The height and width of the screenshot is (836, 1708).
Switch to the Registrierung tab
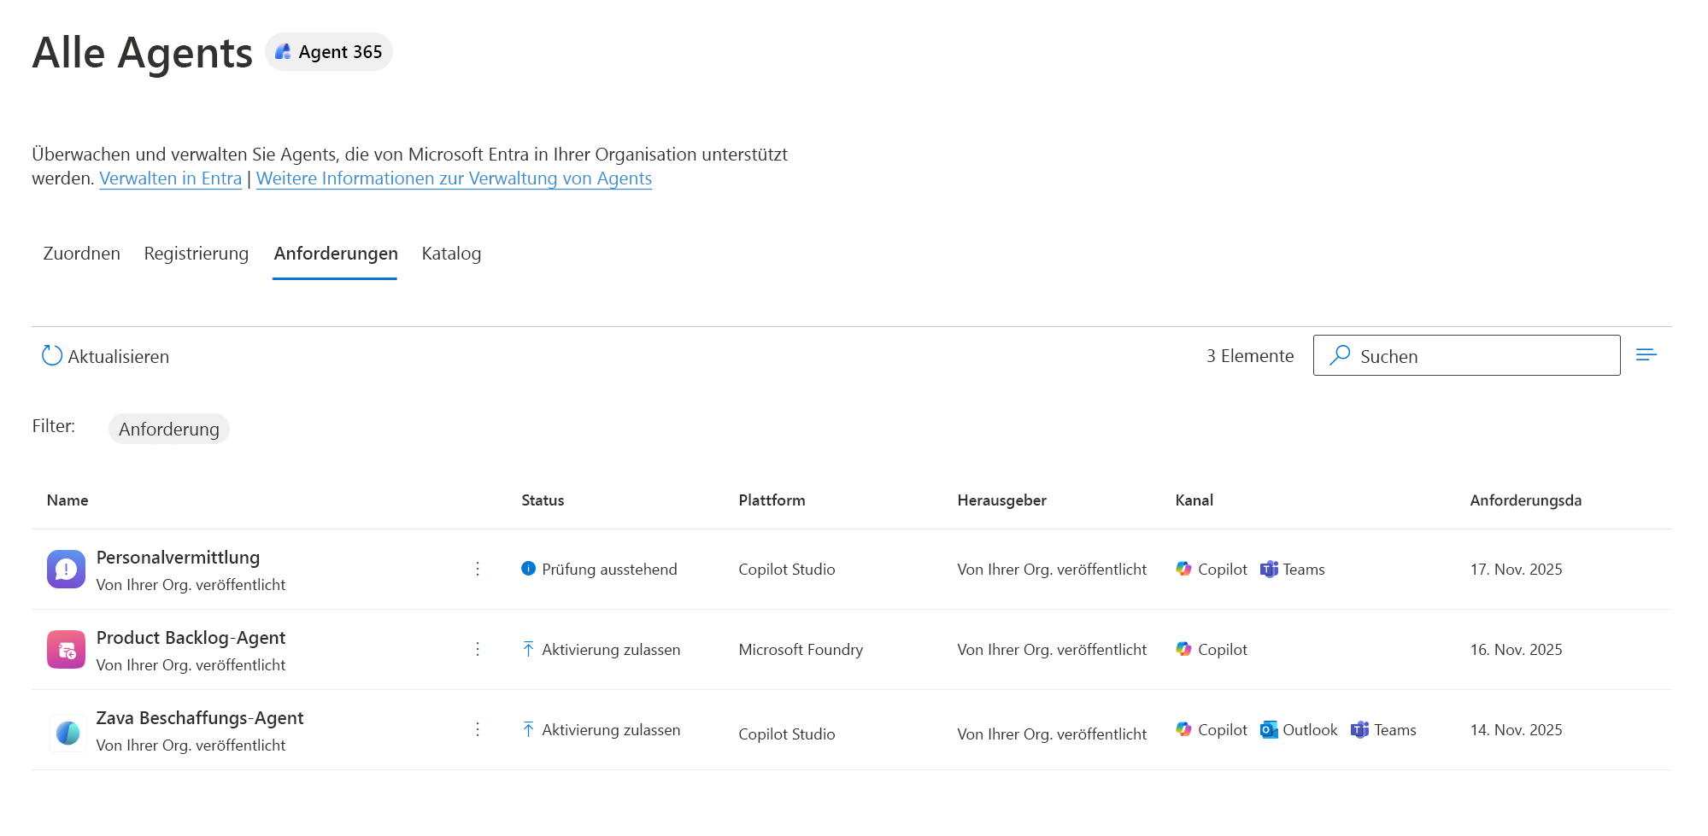197,254
